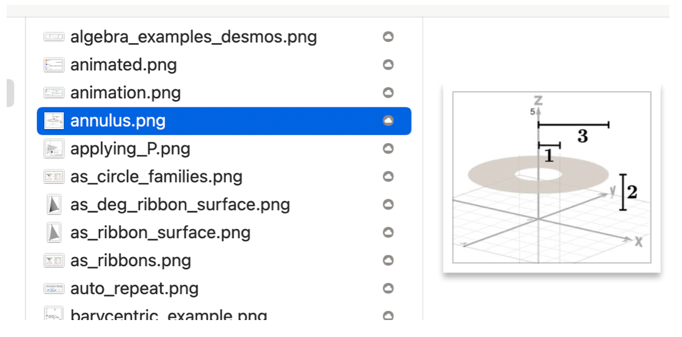The height and width of the screenshot is (337, 682).
Task: Click the as_ribbons.png file icon
Action: coord(54,261)
